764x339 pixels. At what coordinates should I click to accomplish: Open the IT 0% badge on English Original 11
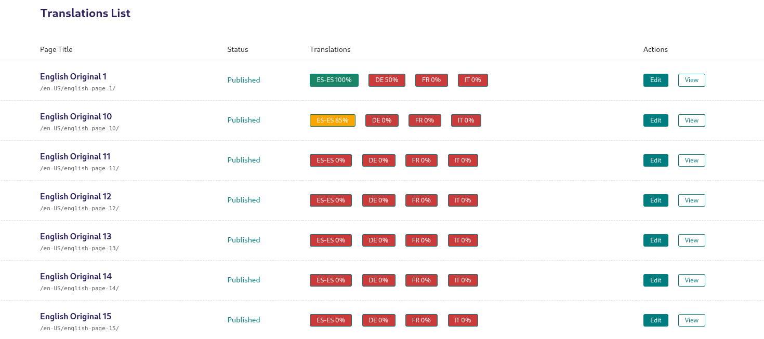coord(463,160)
